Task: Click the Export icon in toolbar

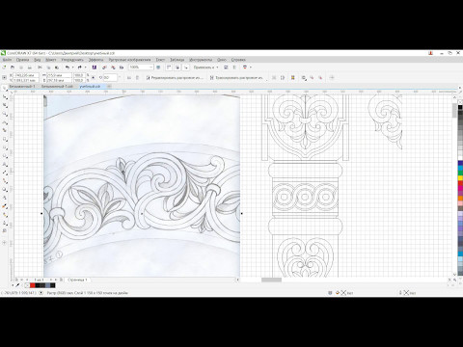Action: (x=113, y=67)
